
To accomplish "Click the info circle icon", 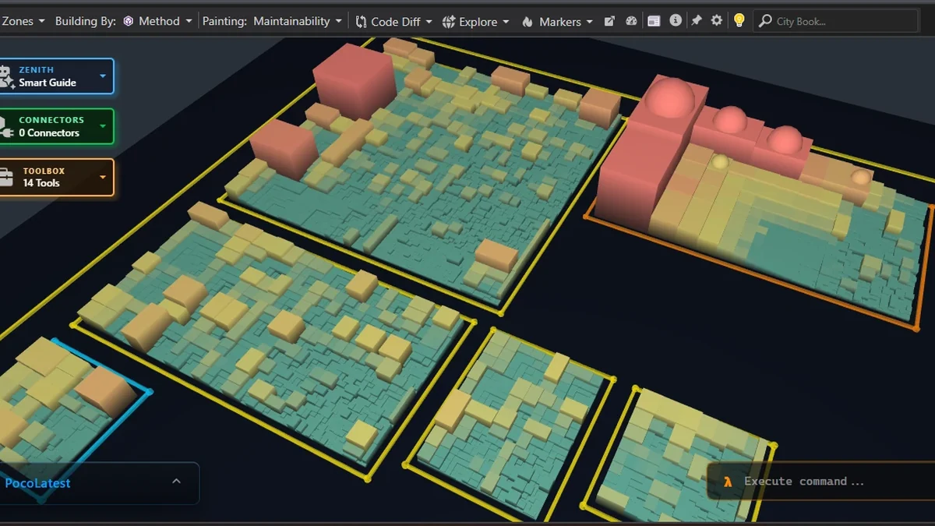I will click(675, 21).
